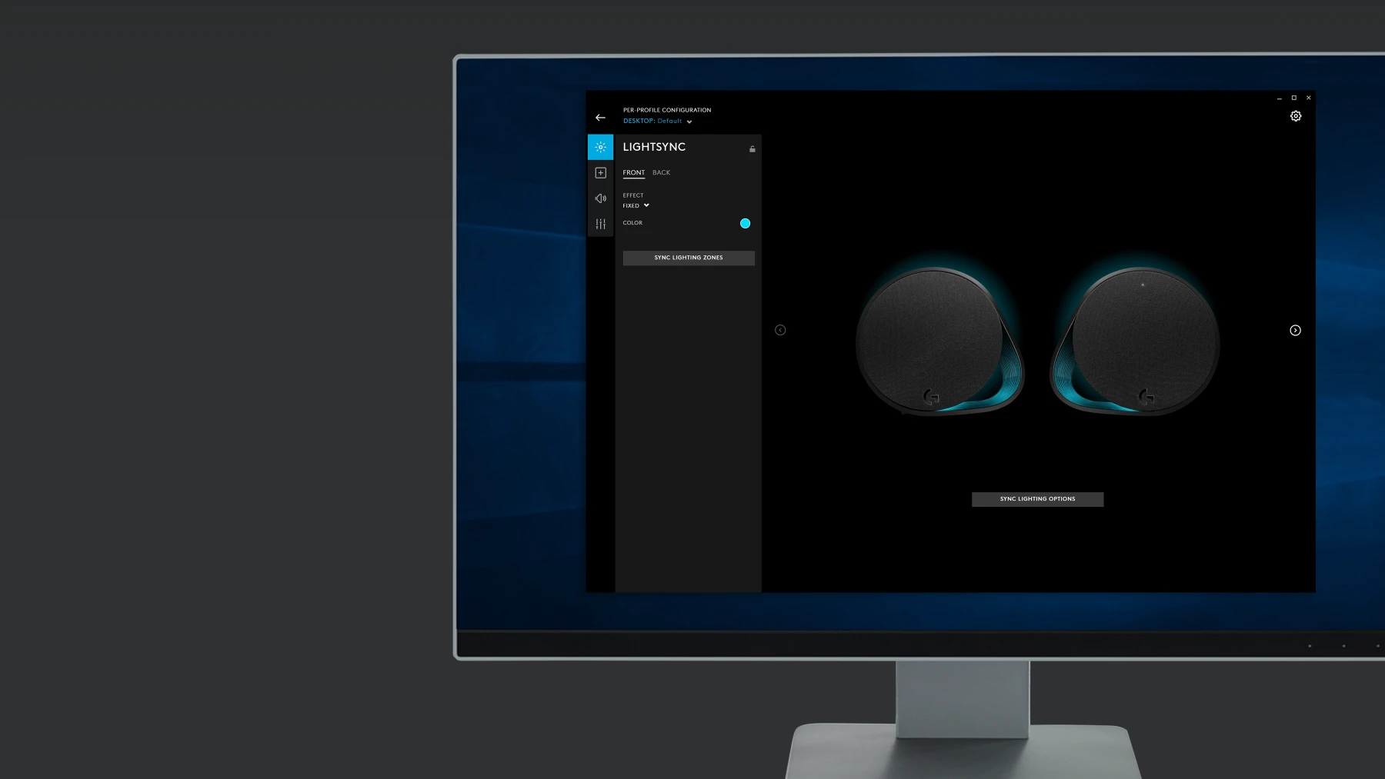
Task: Go to previous device with left arrow
Action: coord(780,330)
